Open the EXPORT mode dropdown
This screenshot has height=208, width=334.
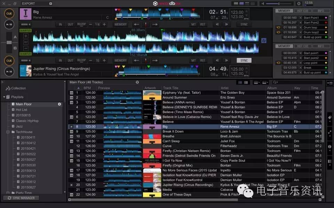coord(51,3)
